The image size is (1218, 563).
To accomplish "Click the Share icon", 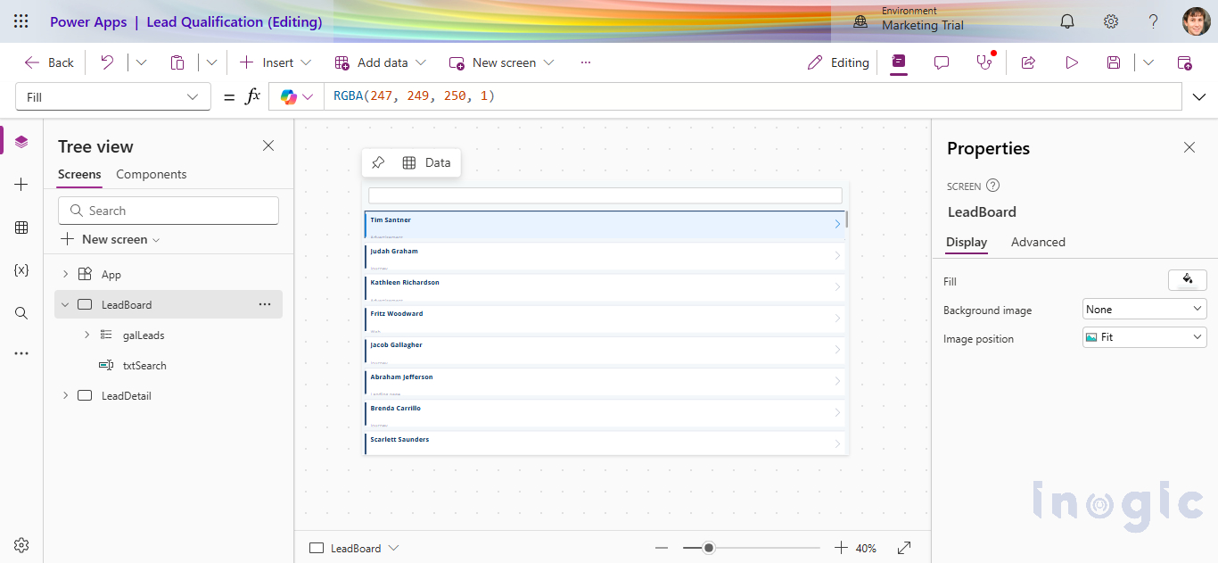I will pyautogui.click(x=1028, y=62).
